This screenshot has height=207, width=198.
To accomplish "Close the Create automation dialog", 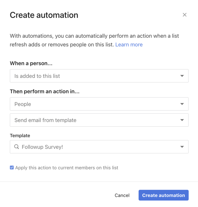I will 185,15.
